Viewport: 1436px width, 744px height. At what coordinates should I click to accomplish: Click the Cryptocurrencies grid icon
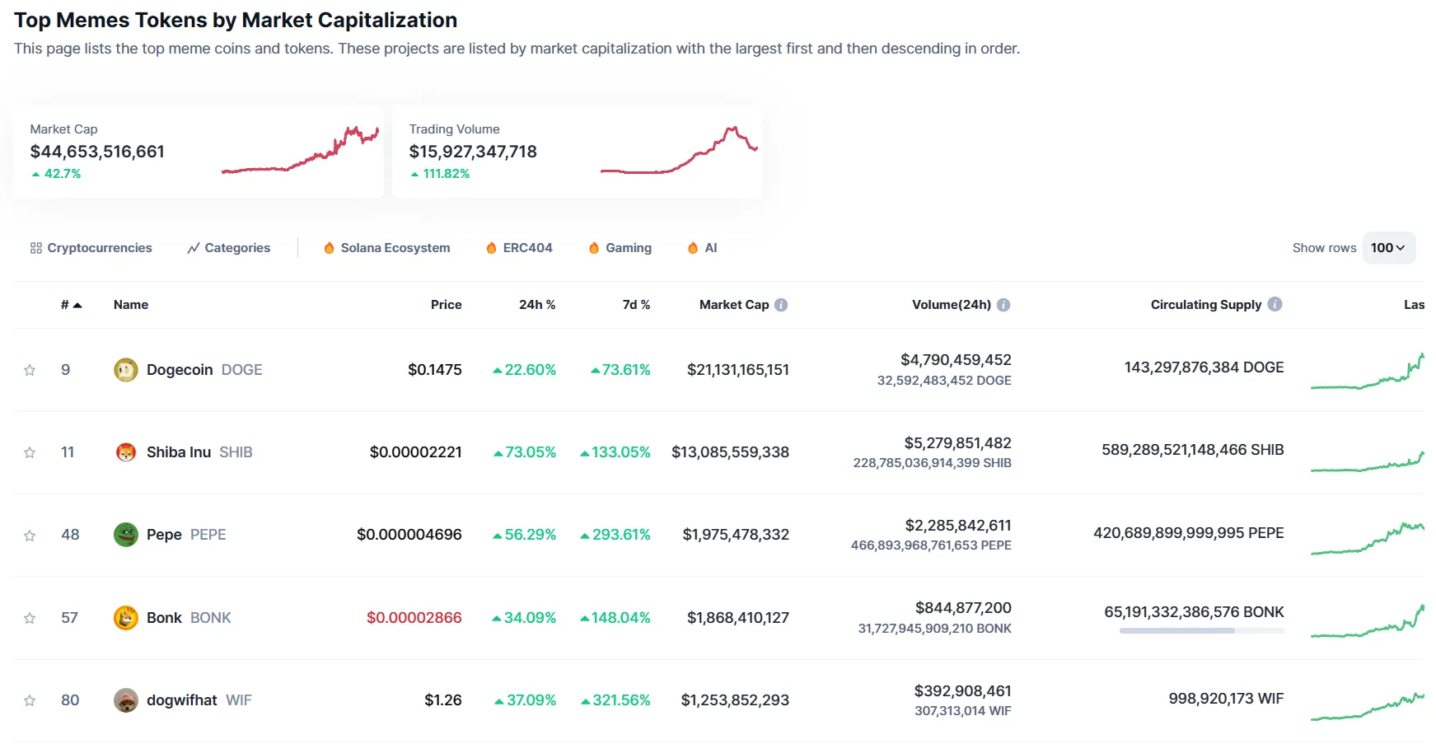[x=36, y=248]
